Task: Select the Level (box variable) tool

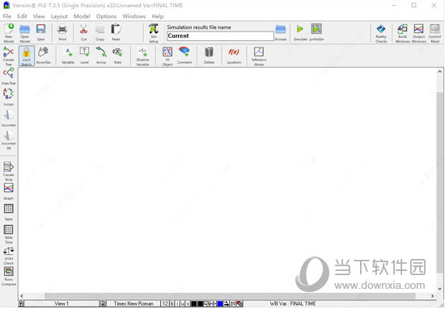Action: 84,56
